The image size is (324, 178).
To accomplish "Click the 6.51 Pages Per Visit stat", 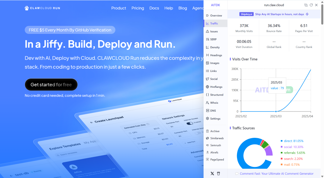I will point(304,28).
